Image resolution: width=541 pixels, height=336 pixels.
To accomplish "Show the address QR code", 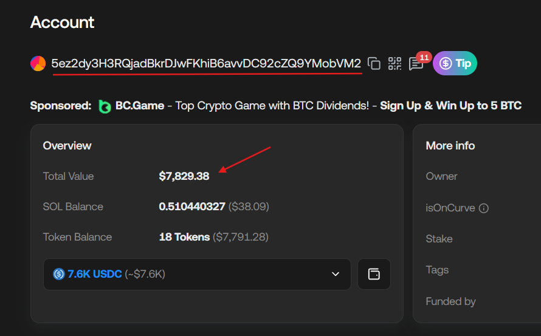I will (x=395, y=63).
